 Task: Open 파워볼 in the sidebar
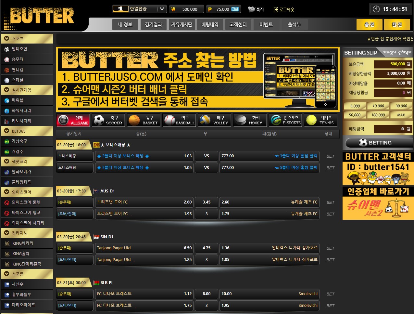coord(18,100)
